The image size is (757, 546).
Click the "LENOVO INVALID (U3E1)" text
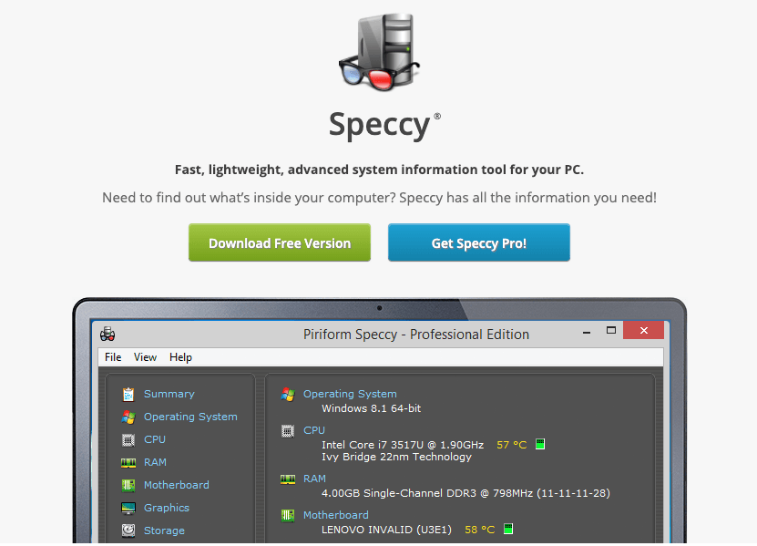point(386,530)
